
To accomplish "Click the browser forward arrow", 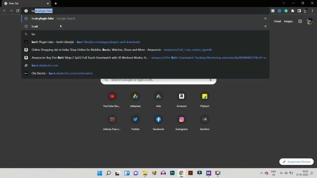I will click(x=11, y=11).
